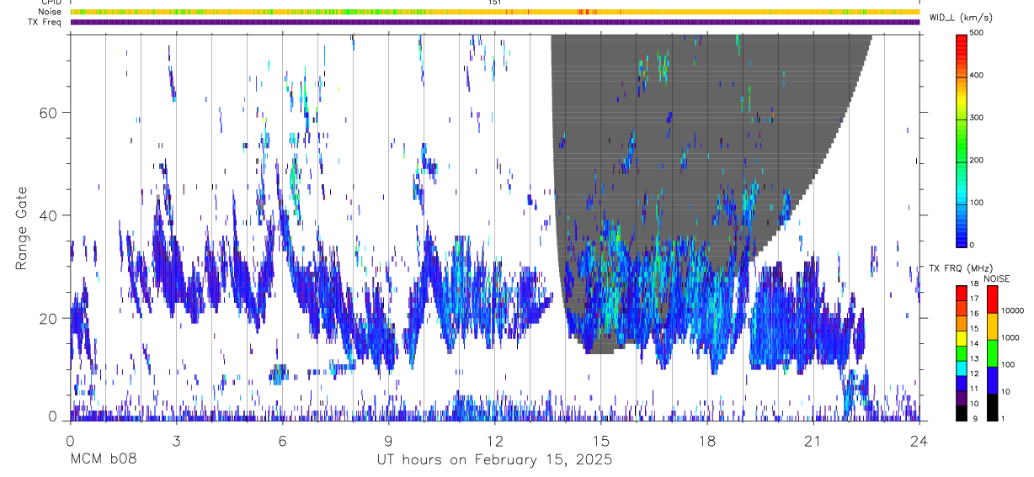
Task: Click the WID spectral width rainbow colorbar
Action: pos(962,140)
